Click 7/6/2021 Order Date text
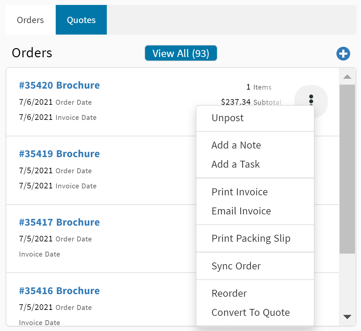Viewport: 361px width, 331px height. (x=55, y=102)
